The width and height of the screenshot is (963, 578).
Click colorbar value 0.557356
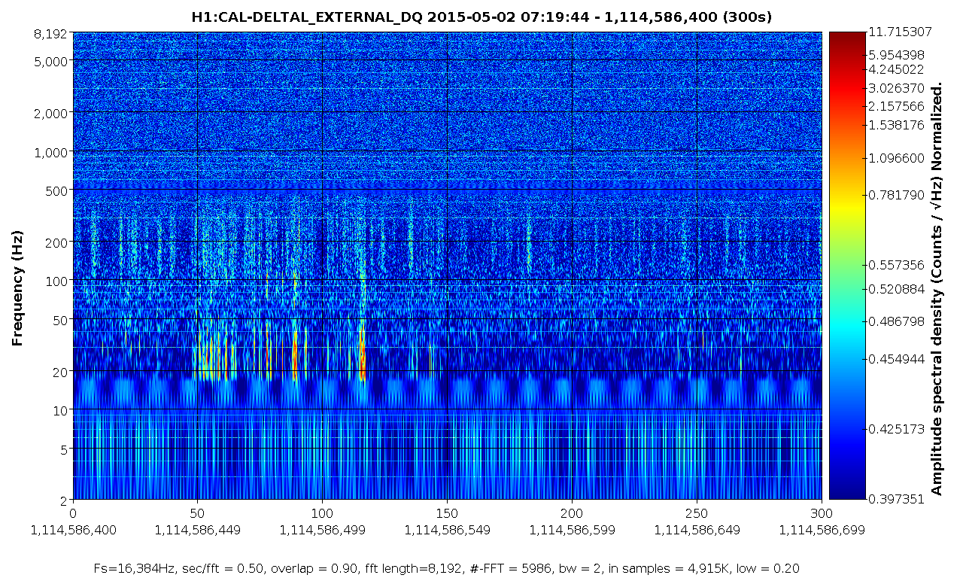point(896,265)
